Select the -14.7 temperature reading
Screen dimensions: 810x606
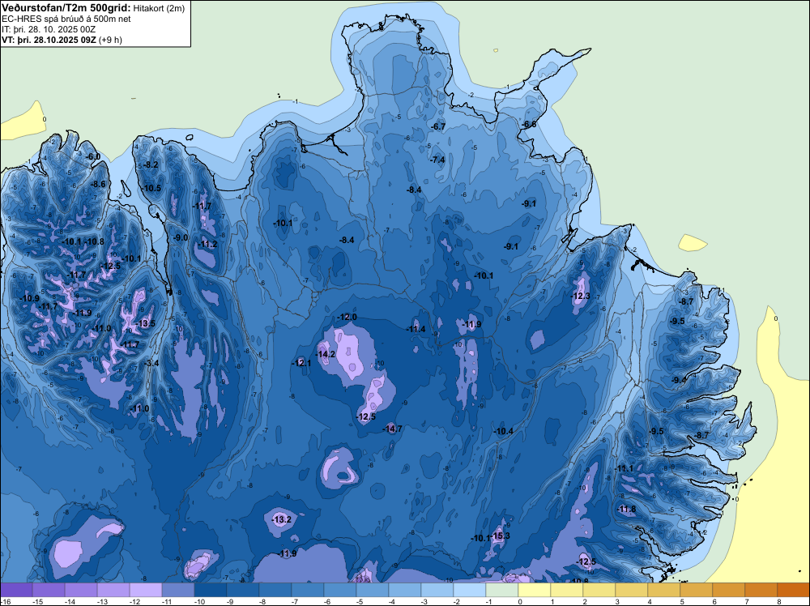(392, 429)
